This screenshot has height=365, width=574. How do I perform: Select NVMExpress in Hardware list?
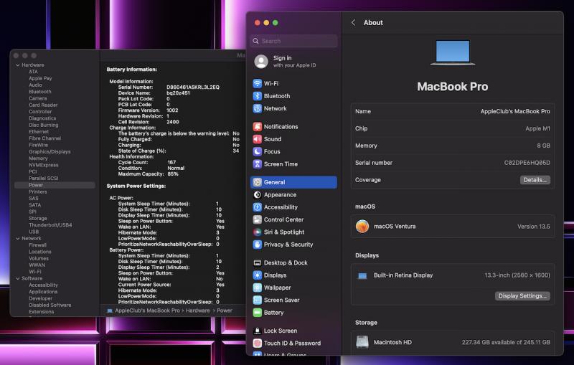44,165
